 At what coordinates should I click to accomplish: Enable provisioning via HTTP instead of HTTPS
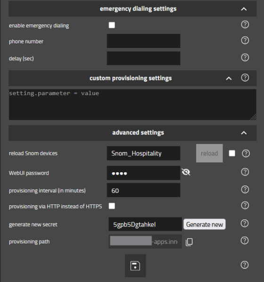pos(112,206)
